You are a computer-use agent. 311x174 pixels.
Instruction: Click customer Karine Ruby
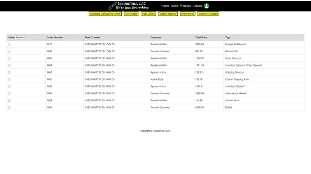157,80
